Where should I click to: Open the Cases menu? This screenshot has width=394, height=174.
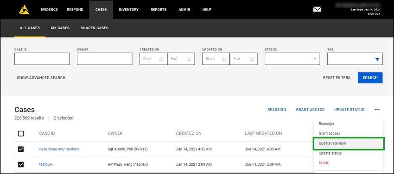pos(101,10)
